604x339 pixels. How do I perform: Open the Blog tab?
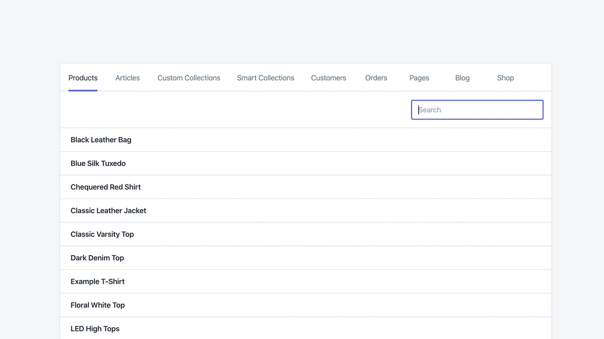click(x=462, y=78)
